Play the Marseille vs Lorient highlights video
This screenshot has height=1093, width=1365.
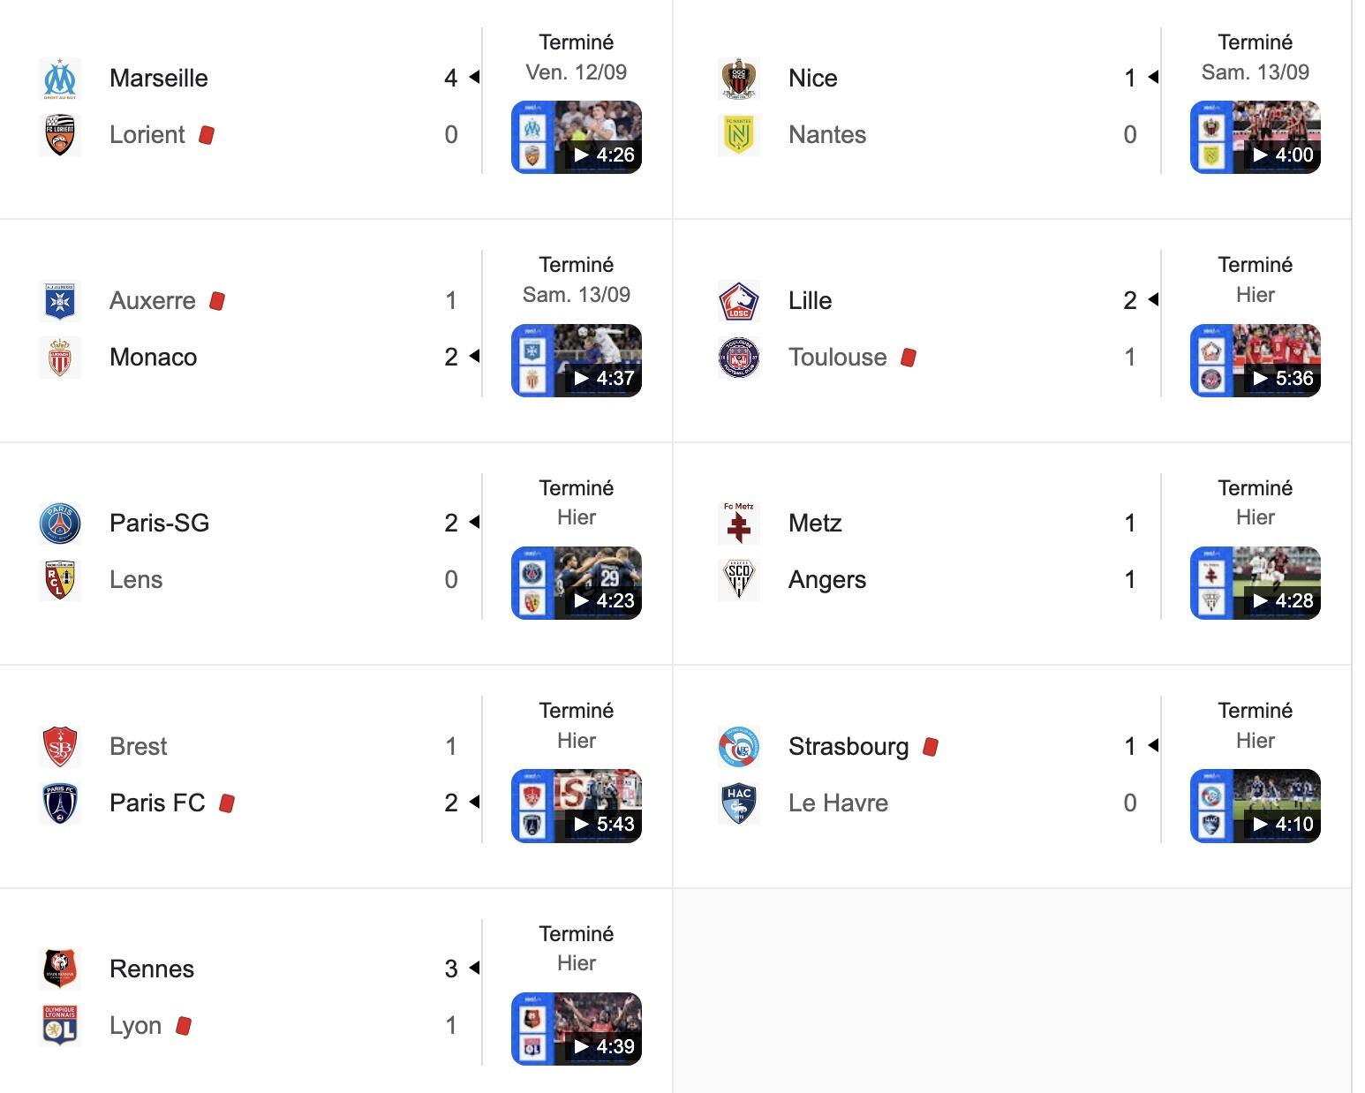[x=577, y=137]
